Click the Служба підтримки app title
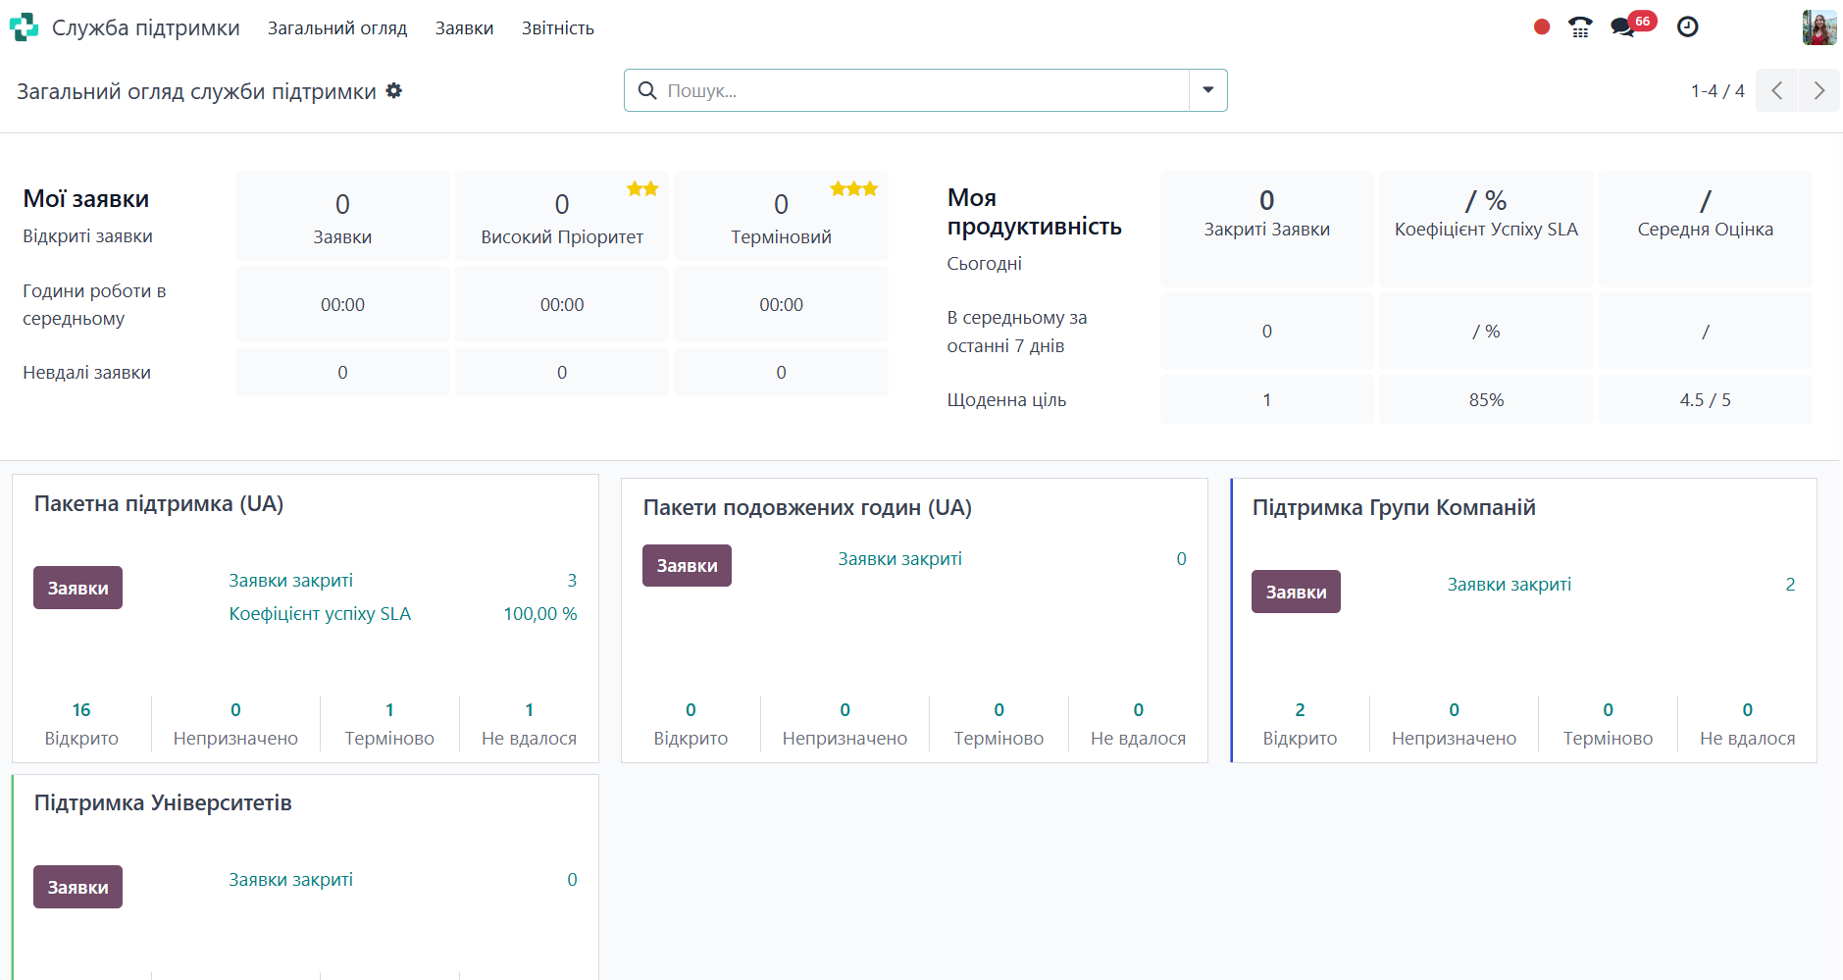The height and width of the screenshot is (980, 1843). [x=146, y=27]
